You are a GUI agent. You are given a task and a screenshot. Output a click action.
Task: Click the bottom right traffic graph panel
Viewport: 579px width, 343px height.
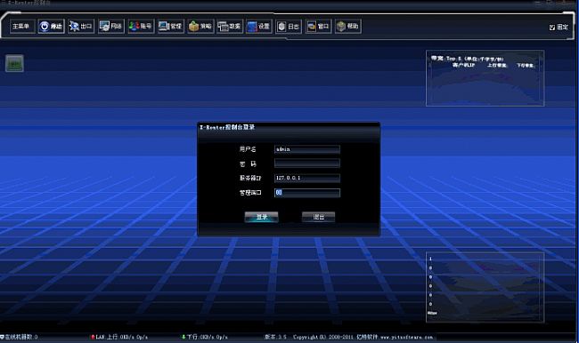pos(485,287)
